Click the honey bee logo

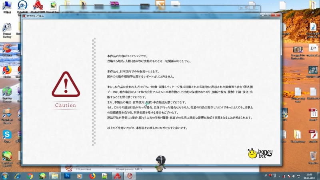pyautogui.click(x=258, y=154)
